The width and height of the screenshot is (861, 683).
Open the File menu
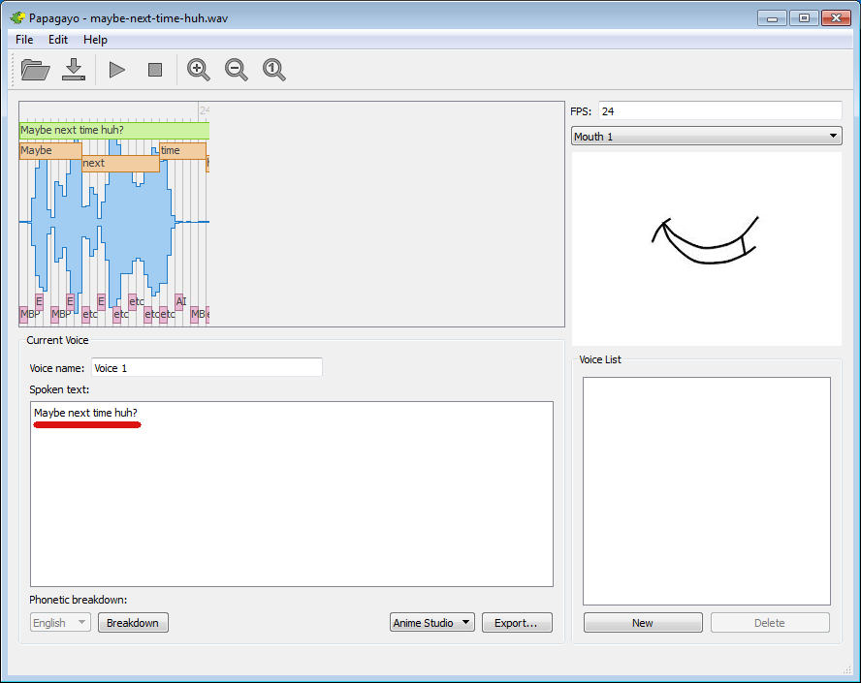pos(24,40)
